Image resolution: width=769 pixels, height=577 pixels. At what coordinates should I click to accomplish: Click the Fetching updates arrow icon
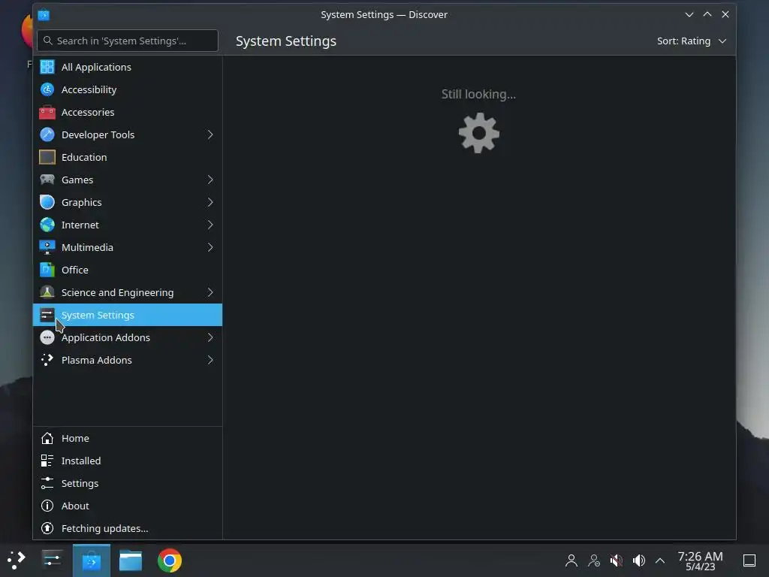[47, 528]
